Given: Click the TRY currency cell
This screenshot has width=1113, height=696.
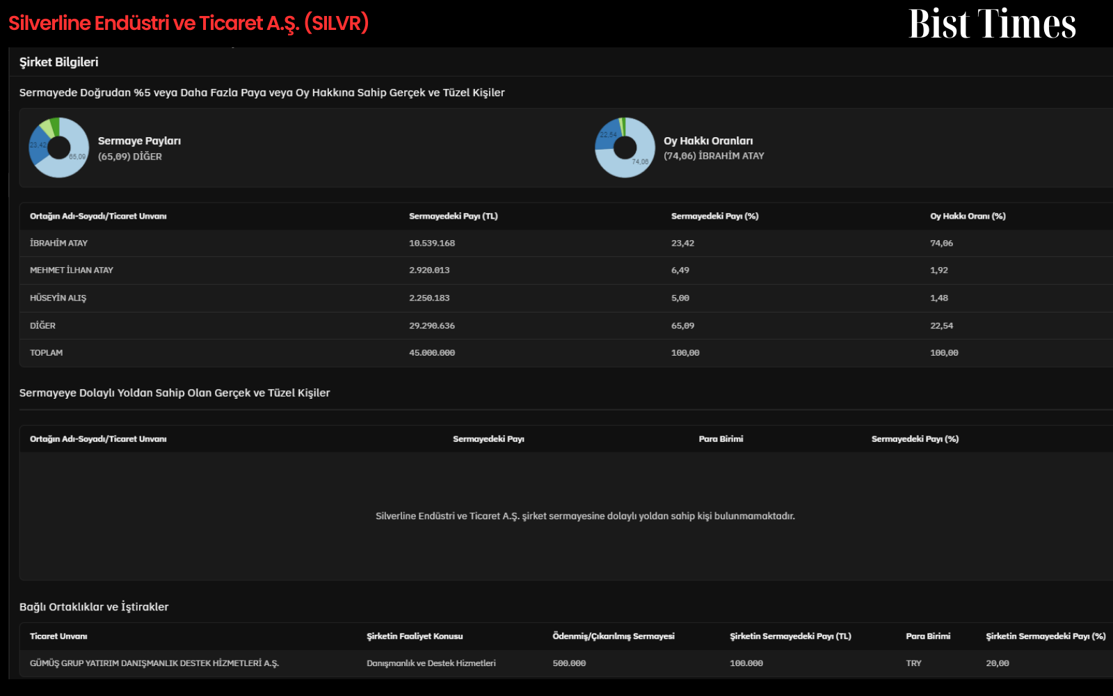Looking at the screenshot, I should (913, 663).
